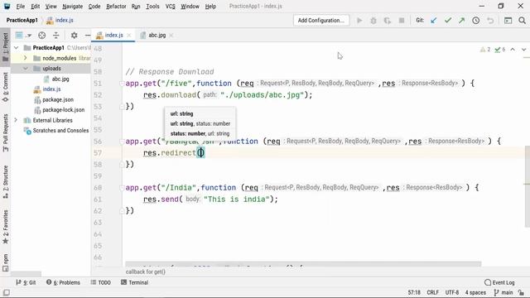Viewport: 530px width, 298px height.
Task: Expand the node_modules folder
Action: pyautogui.click(x=26, y=58)
